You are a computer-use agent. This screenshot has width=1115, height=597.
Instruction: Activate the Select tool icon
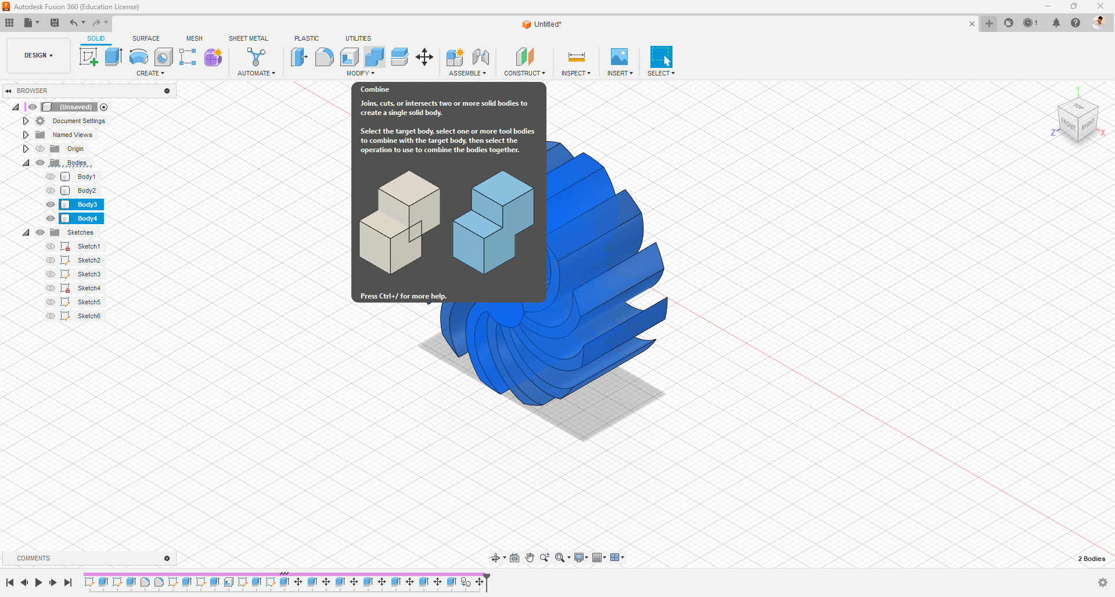[661, 57]
